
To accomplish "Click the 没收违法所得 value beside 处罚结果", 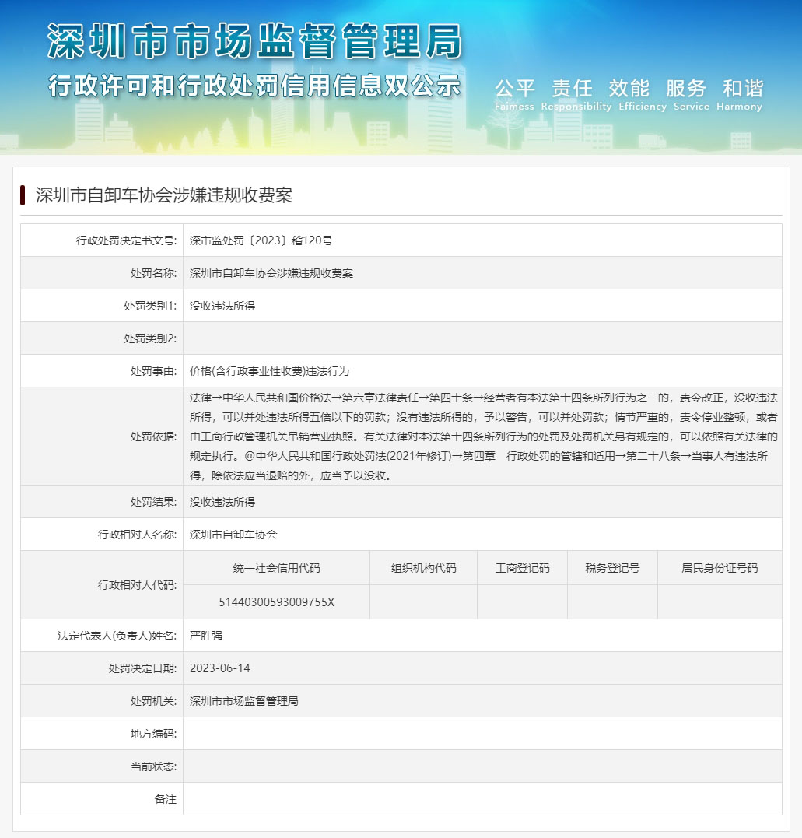I will [222, 502].
